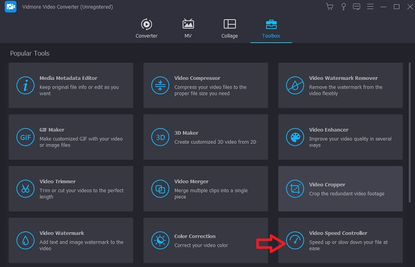Switch to the Converter tab

[146, 29]
